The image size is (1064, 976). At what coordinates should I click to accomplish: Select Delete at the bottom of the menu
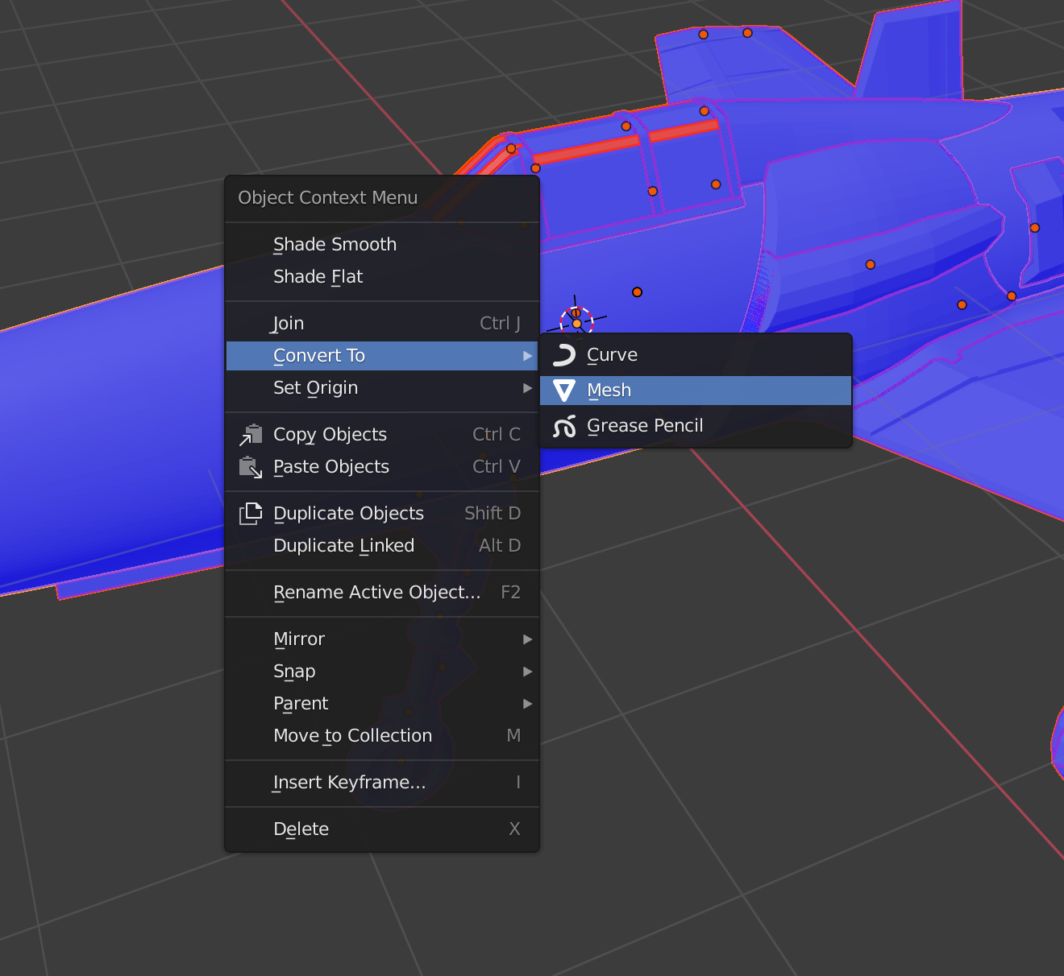pyautogui.click(x=301, y=829)
